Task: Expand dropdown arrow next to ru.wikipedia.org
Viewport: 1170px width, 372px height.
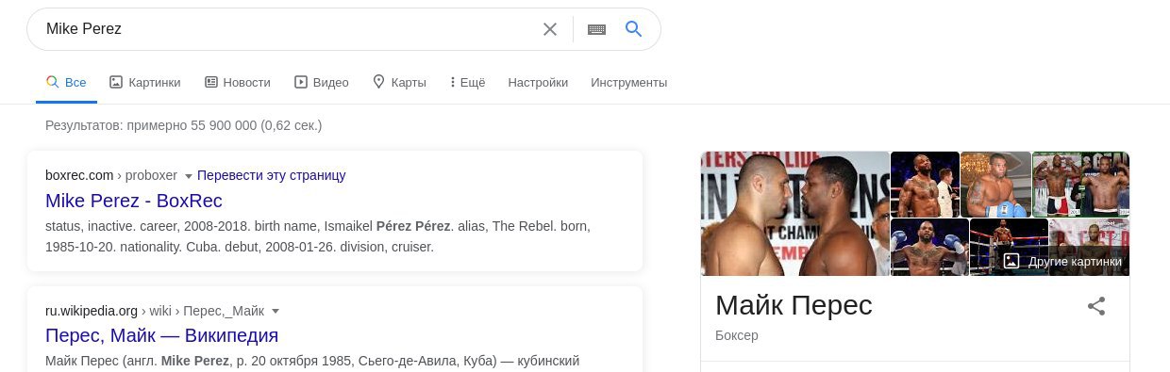Action: (276, 311)
